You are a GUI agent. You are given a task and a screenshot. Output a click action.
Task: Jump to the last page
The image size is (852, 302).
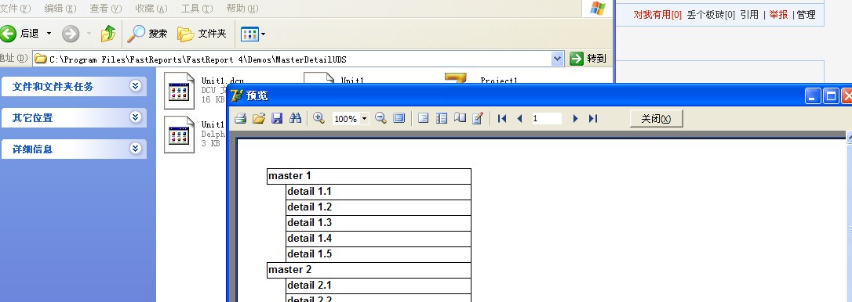[x=593, y=118]
